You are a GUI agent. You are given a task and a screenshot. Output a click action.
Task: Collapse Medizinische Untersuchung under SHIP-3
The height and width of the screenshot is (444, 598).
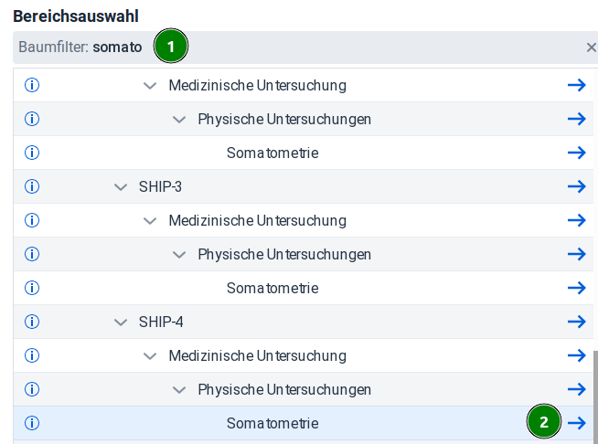click(x=150, y=221)
